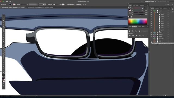The height and width of the screenshot is (98, 174).
Task: Open the fill color dropdown in control bar
Action: tap(11, 5)
